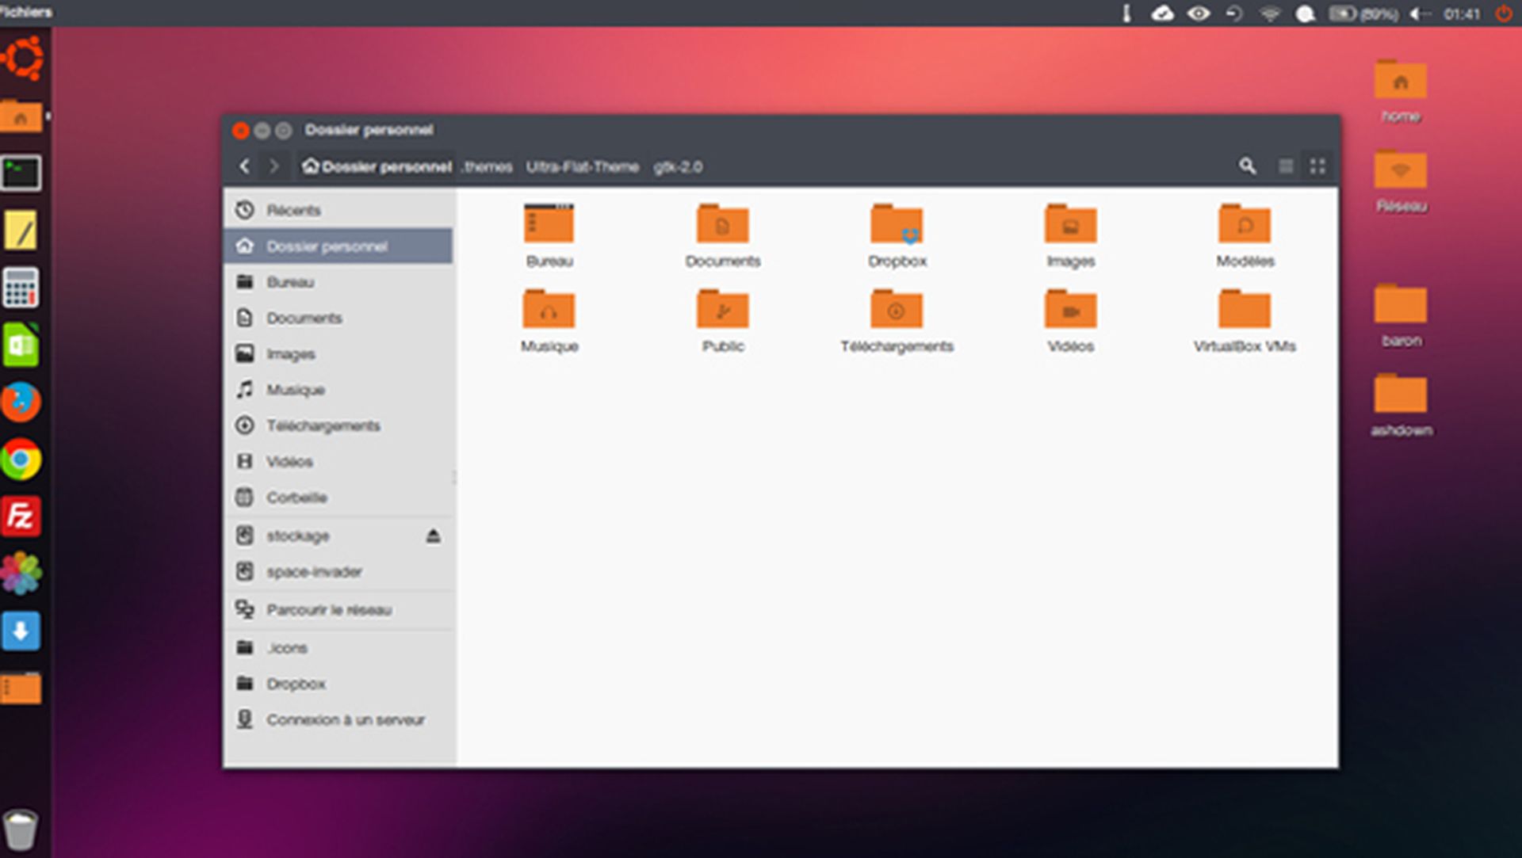Open the VirtualBox VMs folder

click(x=1245, y=309)
